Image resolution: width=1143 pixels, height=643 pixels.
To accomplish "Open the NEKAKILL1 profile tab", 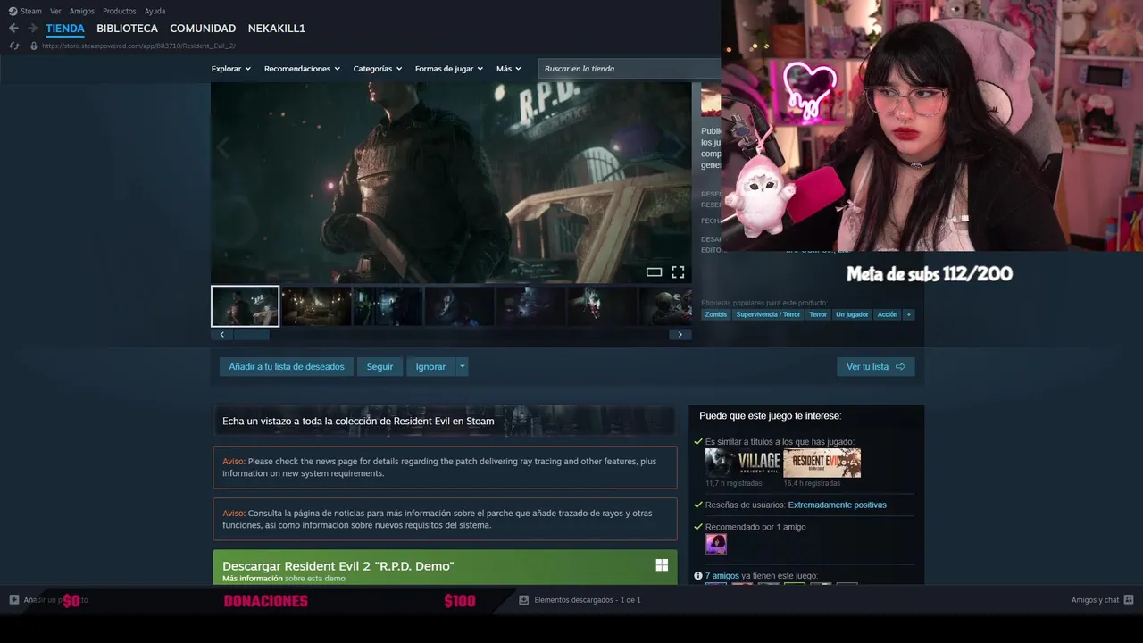I will 277,29.
